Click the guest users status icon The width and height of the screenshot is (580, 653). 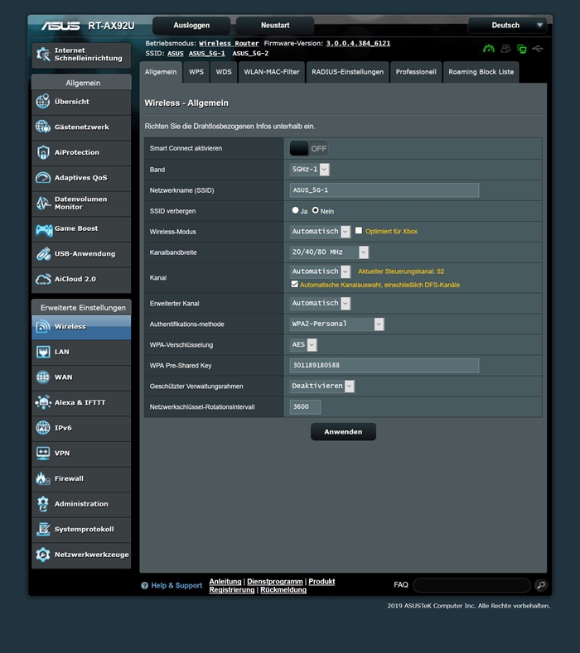pos(505,49)
